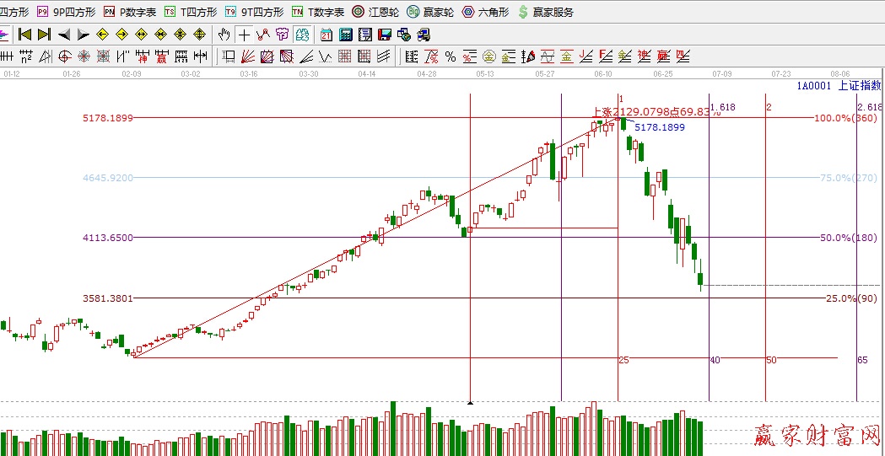
Task: Click the 100.0%(360) retracement level label
Action: pyautogui.click(x=846, y=118)
